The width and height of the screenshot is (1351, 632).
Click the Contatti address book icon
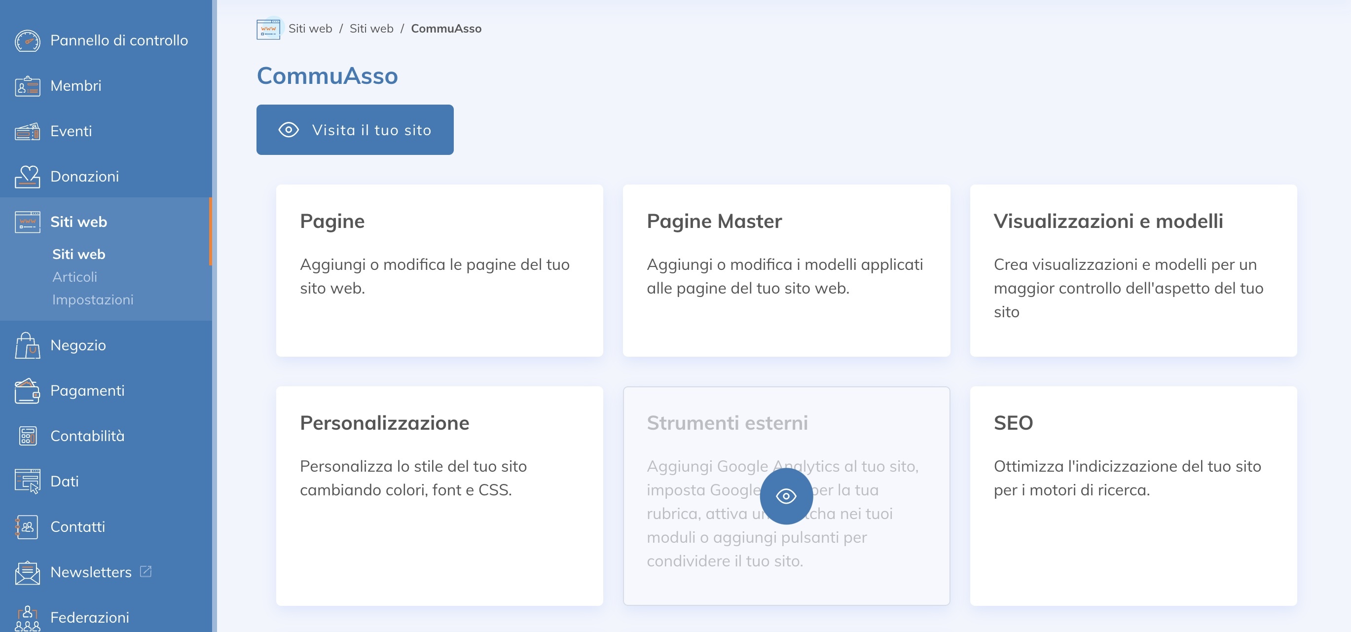27,526
